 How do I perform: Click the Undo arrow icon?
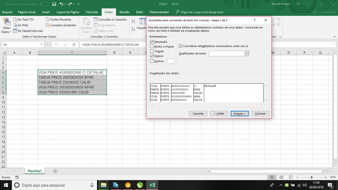(61, 4)
